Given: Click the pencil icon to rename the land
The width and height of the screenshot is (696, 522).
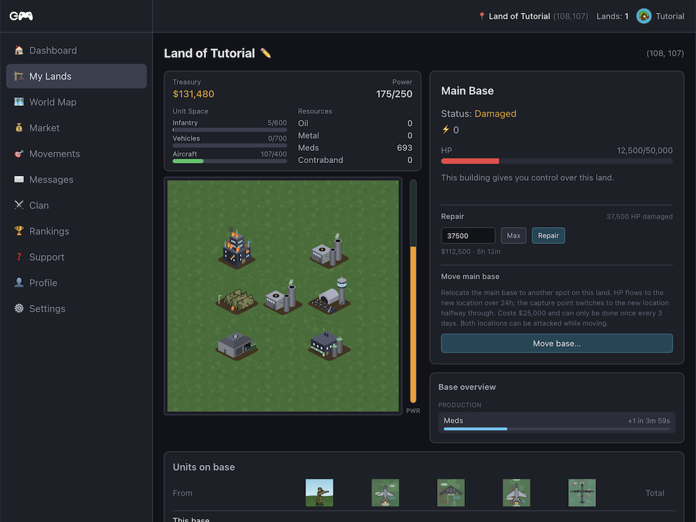Looking at the screenshot, I should click(266, 53).
